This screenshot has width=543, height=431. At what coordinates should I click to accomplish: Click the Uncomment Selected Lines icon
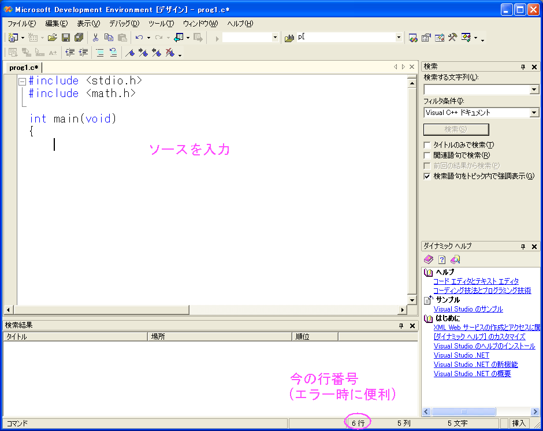pos(113,53)
